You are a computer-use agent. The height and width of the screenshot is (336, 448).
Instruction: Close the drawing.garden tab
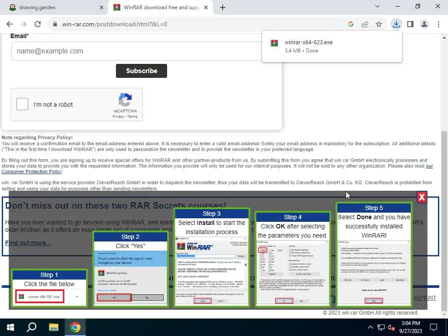pyautogui.click(x=101, y=7)
